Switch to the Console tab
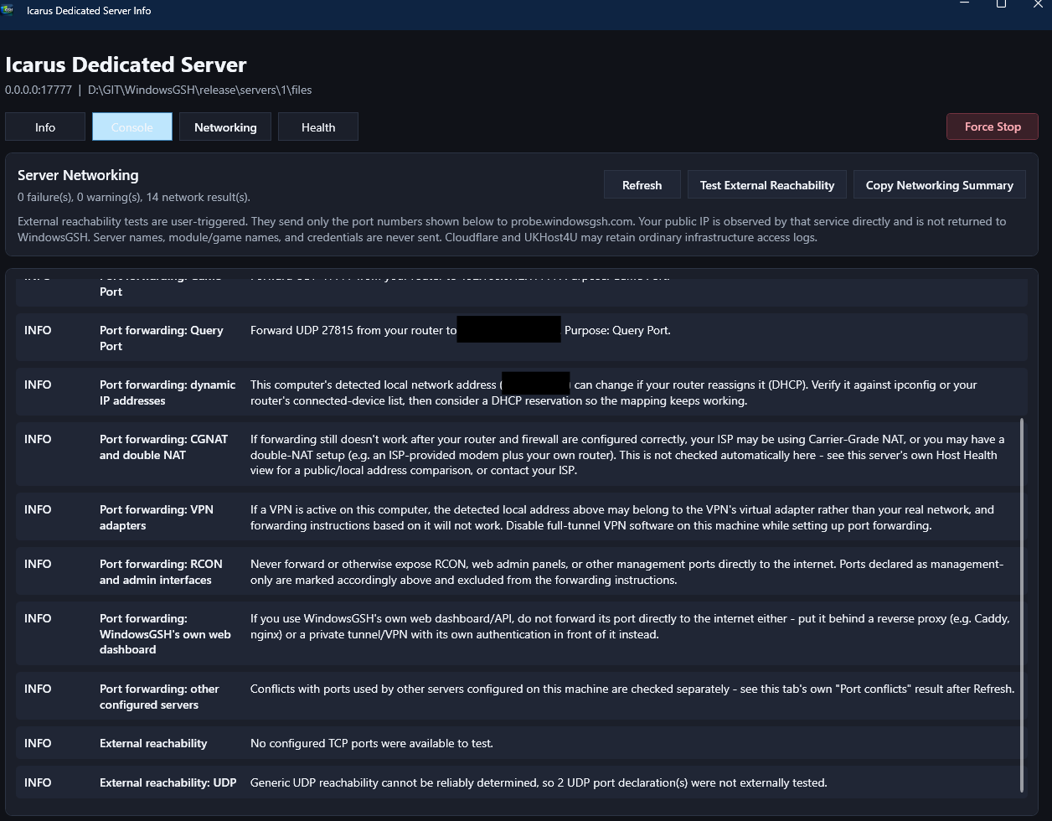 [132, 127]
